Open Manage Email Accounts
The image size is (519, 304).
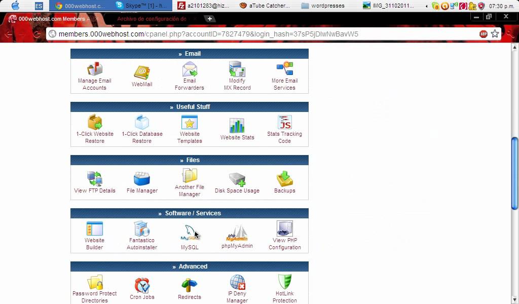click(x=94, y=77)
